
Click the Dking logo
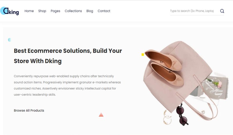[x=9, y=11]
